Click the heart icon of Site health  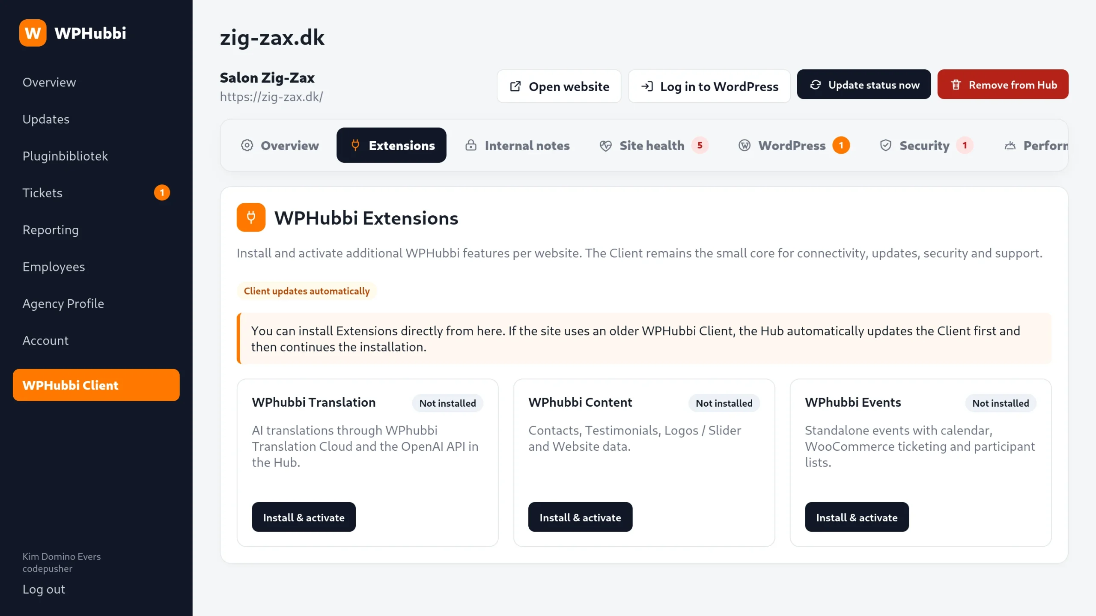tap(605, 146)
